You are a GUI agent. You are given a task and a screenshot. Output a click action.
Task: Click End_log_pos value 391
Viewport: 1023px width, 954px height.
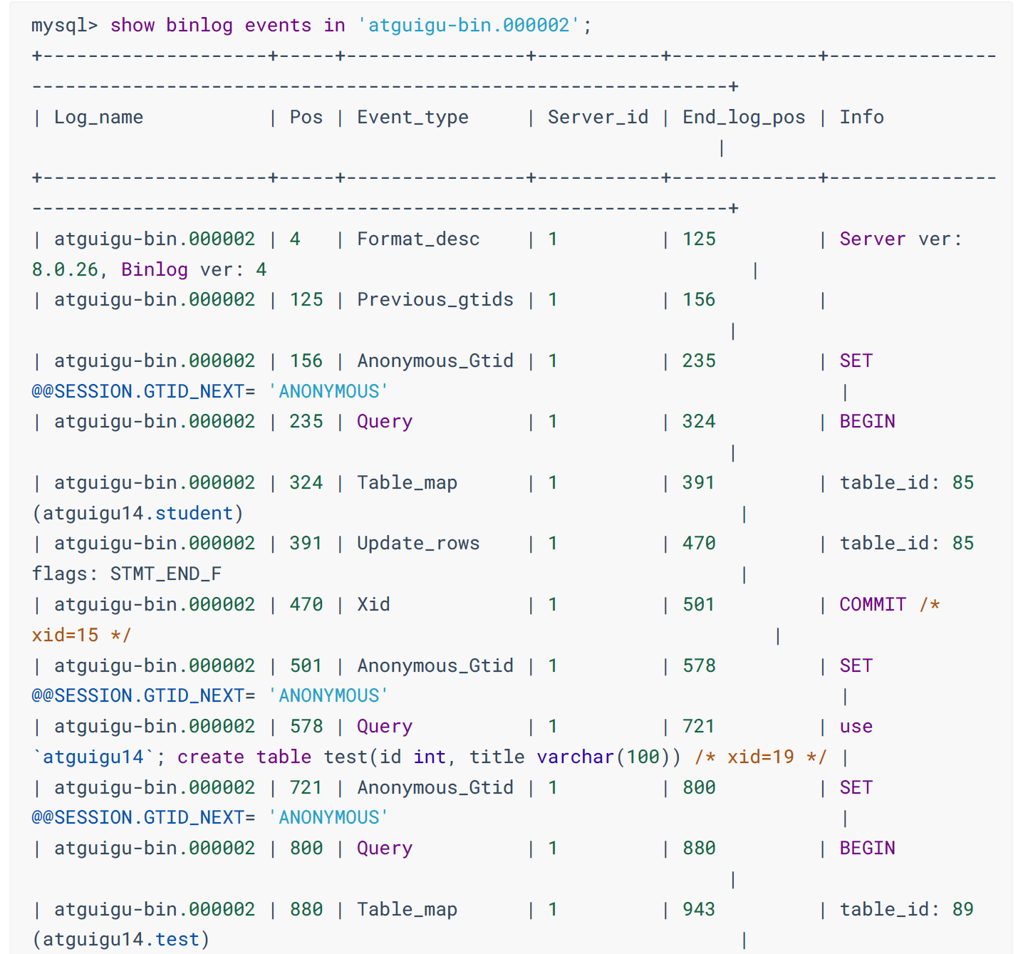[x=699, y=483]
